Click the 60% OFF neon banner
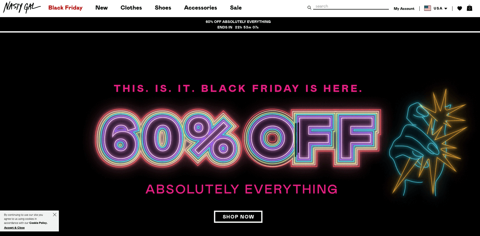The height and width of the screenshot is (236, 480). (x=238, y=138)
